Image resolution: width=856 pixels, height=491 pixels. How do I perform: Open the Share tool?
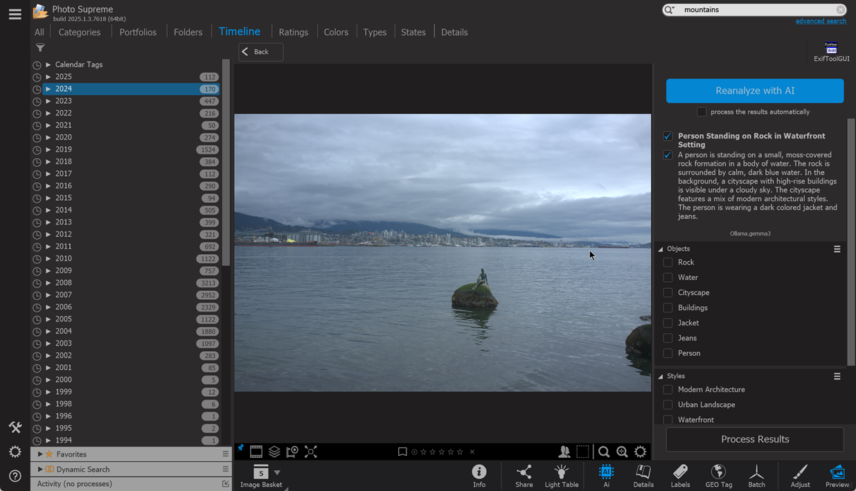524,476
